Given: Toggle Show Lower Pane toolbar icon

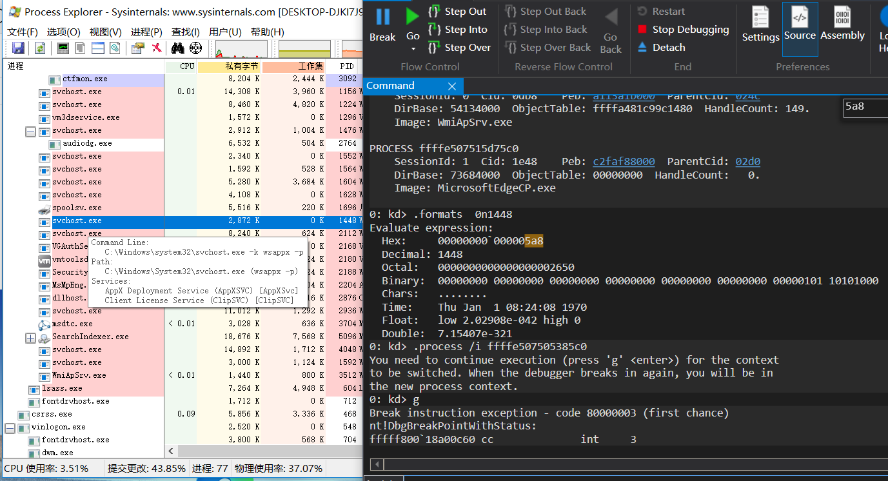Looking at the screenshot, I should tap(97, 48).
